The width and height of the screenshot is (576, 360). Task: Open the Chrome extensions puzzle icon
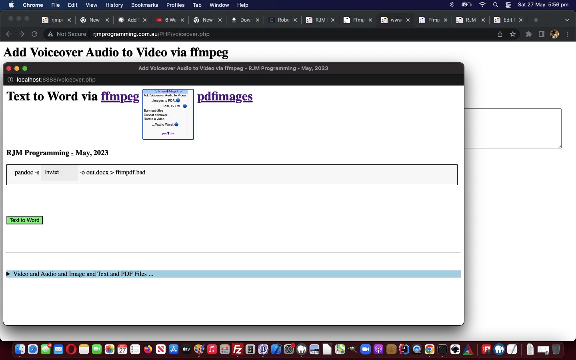click(529, 34)
